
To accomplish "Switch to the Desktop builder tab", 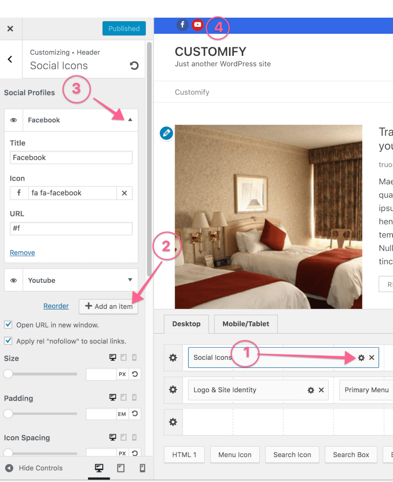I will tap(186, 324).
